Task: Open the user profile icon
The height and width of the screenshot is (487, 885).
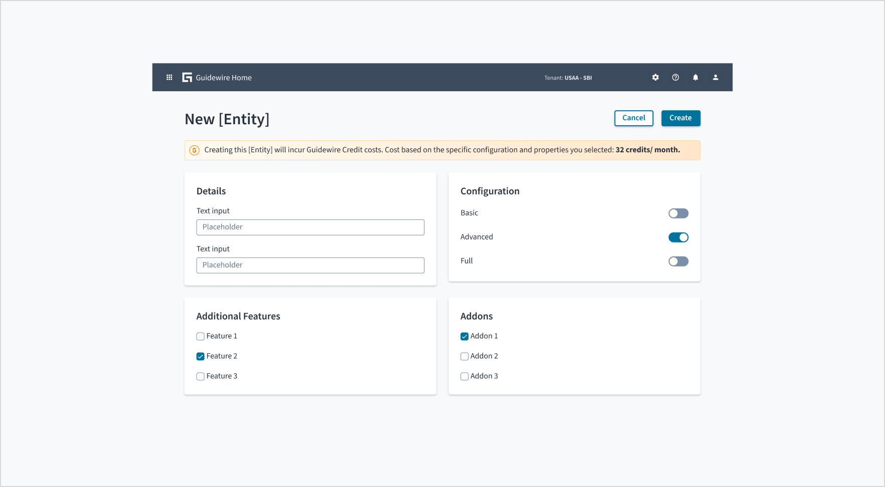Action: point(715,78)
